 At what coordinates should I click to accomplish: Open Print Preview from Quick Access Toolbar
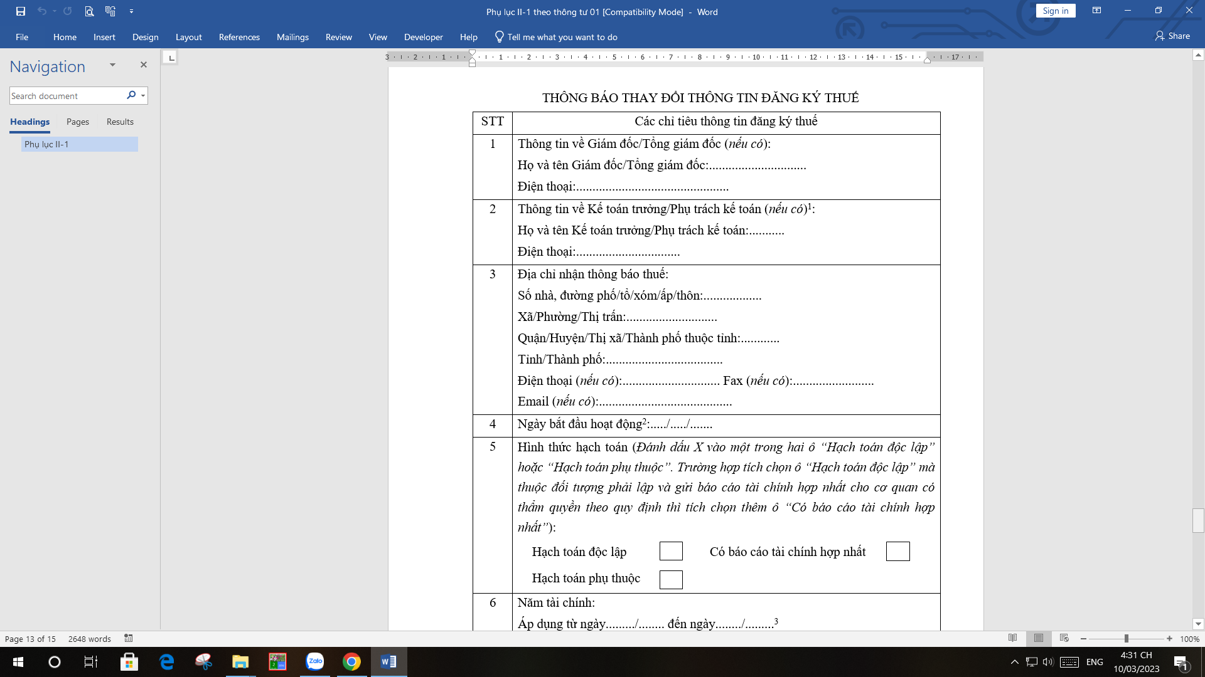coord(89,11)
